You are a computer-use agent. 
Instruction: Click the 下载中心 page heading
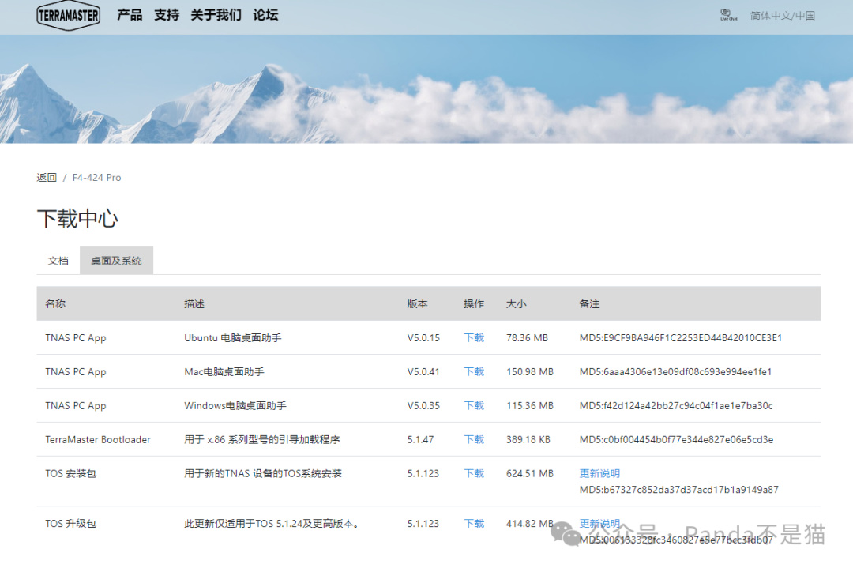point(77,219)
